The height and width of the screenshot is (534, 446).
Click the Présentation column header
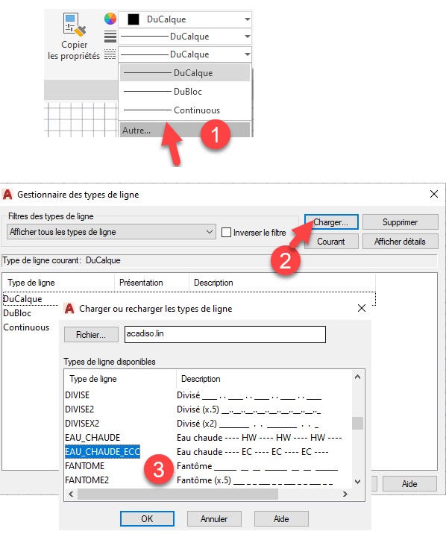pos(152,283)
